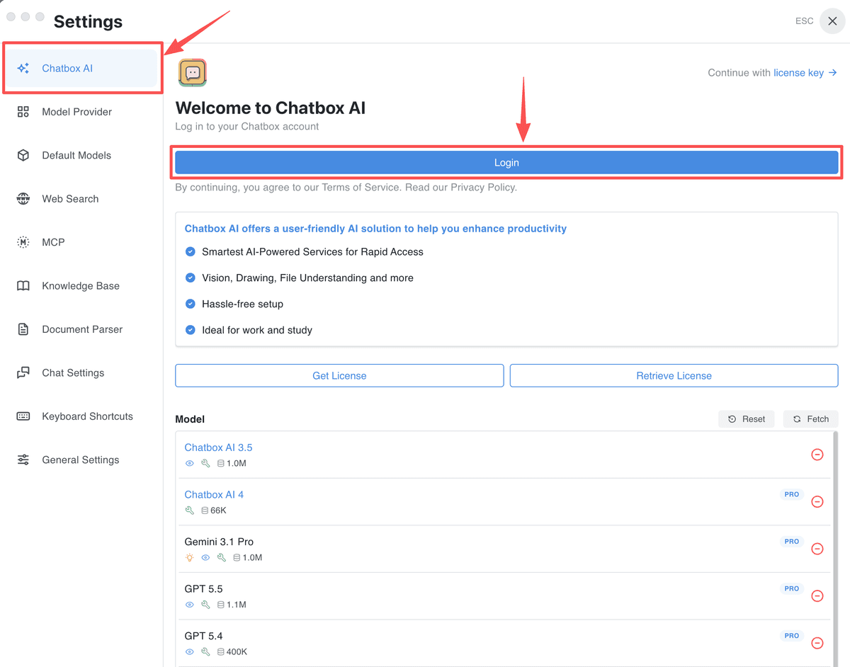Image resolution: width=850 pixels, height=667 pixels.
Task: Click the PRO badge on Chatbox AI 4
Action: [792, 494]
